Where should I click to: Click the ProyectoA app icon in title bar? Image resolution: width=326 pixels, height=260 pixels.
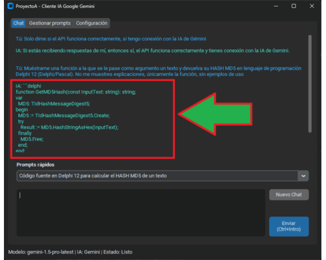10,6
